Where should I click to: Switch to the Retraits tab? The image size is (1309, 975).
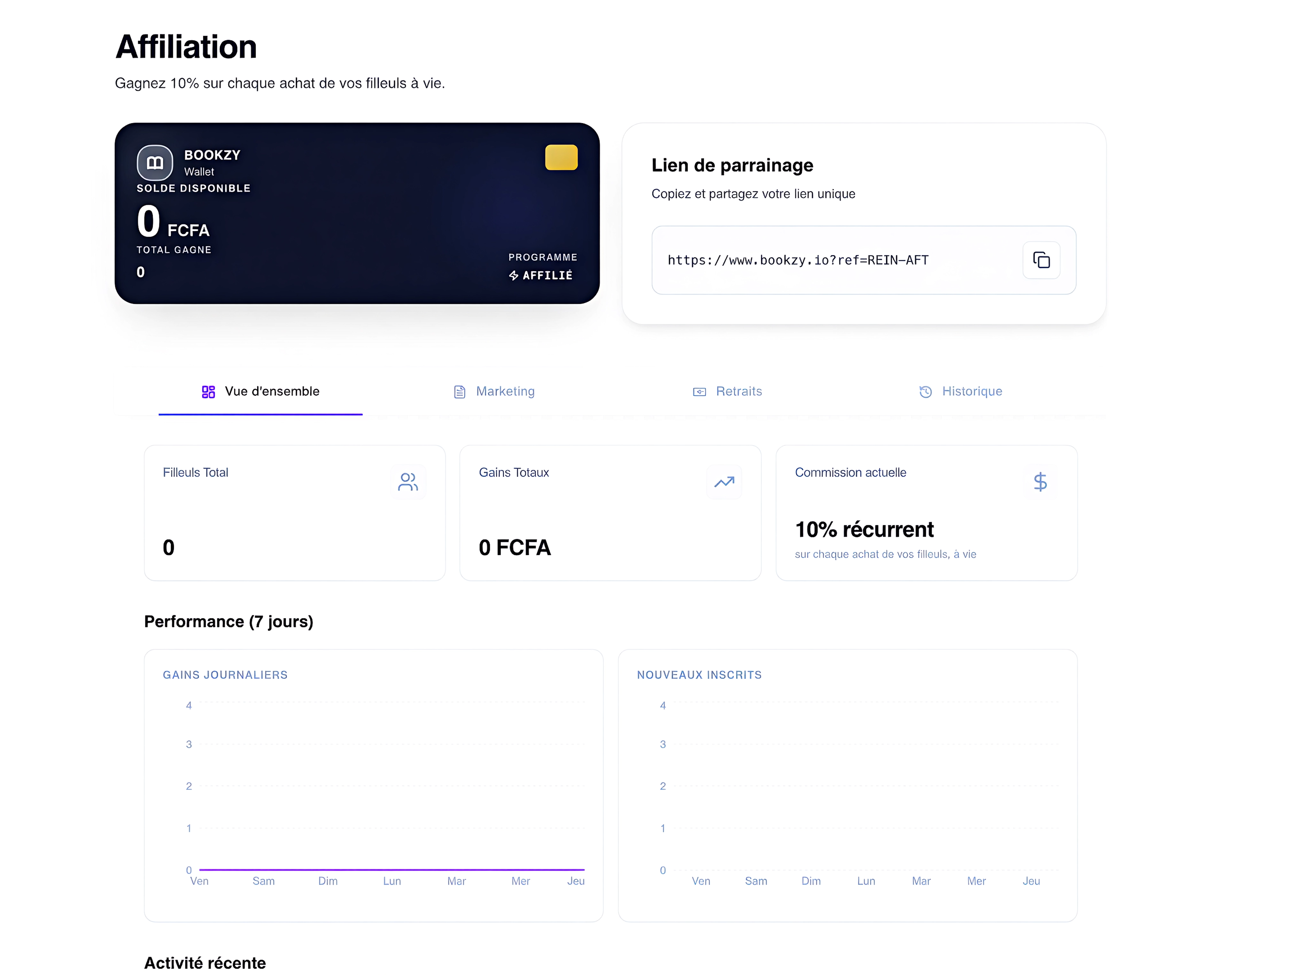727,392
